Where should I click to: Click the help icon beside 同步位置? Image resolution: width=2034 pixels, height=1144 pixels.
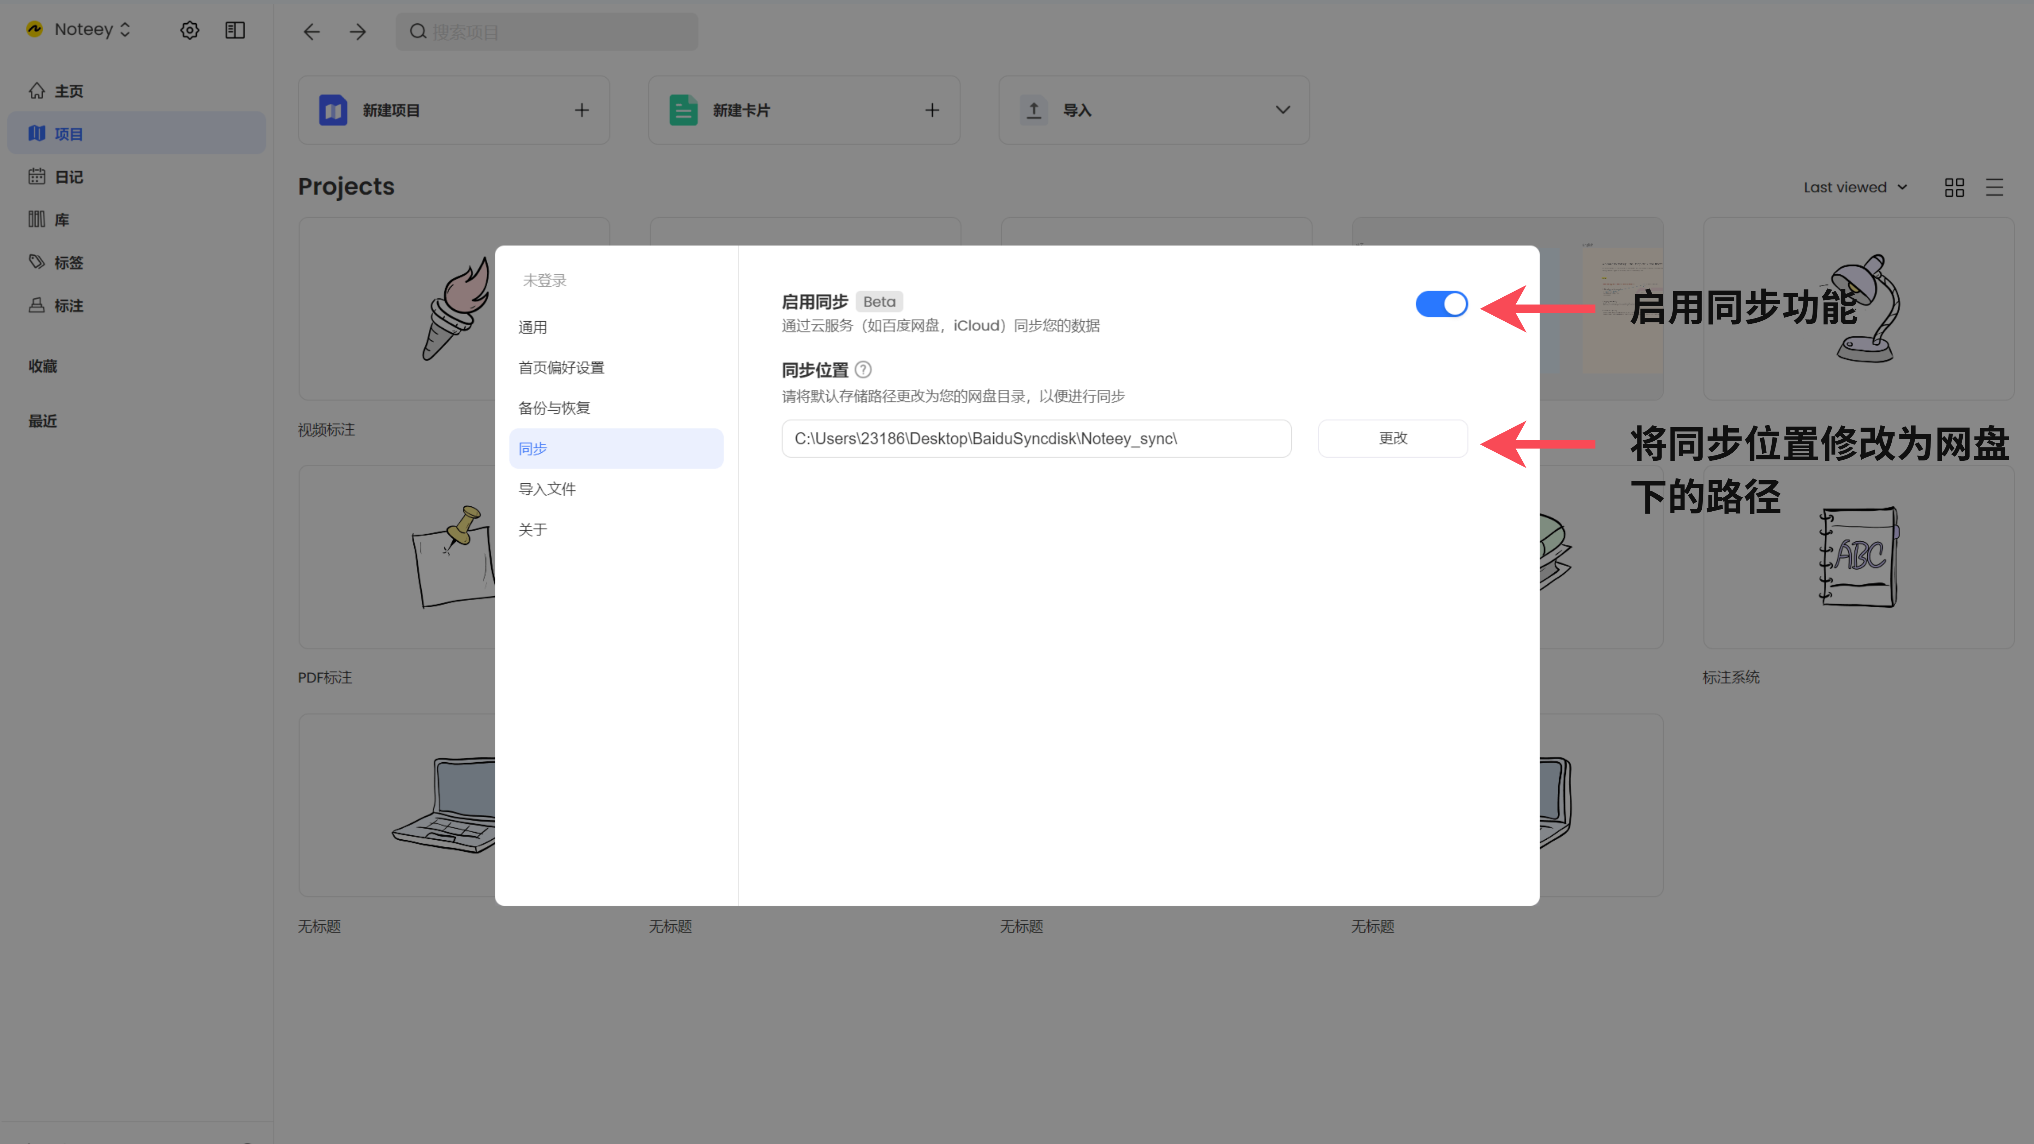click(x=863, y=369)
